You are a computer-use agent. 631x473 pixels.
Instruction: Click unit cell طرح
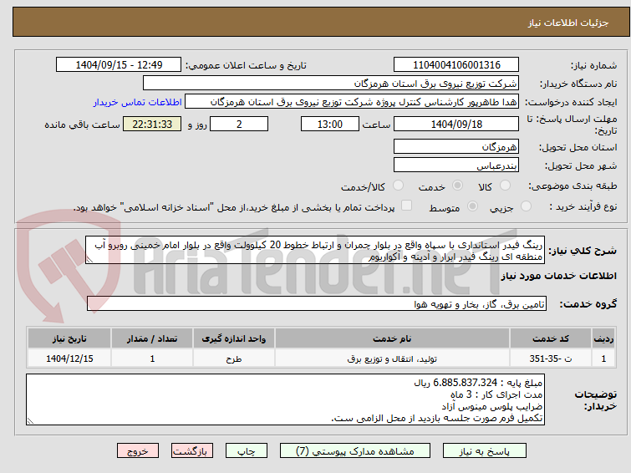point(234,359)
